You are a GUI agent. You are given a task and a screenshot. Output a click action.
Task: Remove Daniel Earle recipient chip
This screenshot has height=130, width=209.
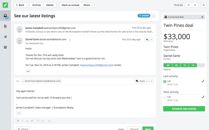pyautogui.click(x=23, y=81)
